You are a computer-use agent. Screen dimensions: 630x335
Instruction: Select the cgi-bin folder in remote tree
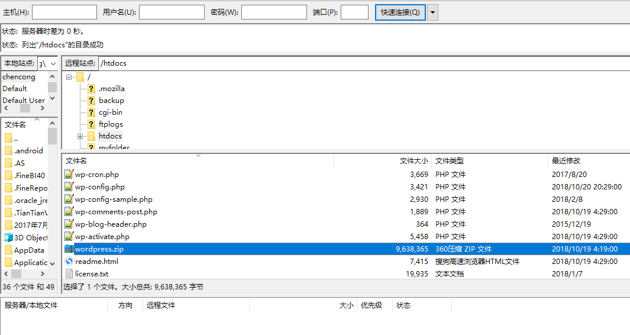tap(111, 112)
